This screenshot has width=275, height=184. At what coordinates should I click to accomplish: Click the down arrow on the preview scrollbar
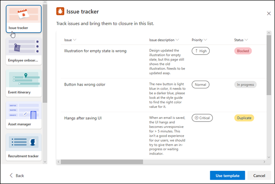(269, 157)
